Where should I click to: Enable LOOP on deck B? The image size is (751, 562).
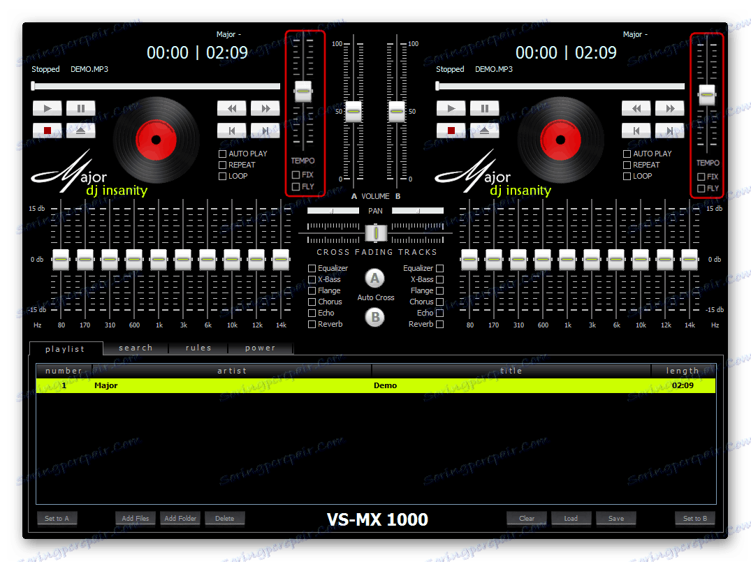627,176
